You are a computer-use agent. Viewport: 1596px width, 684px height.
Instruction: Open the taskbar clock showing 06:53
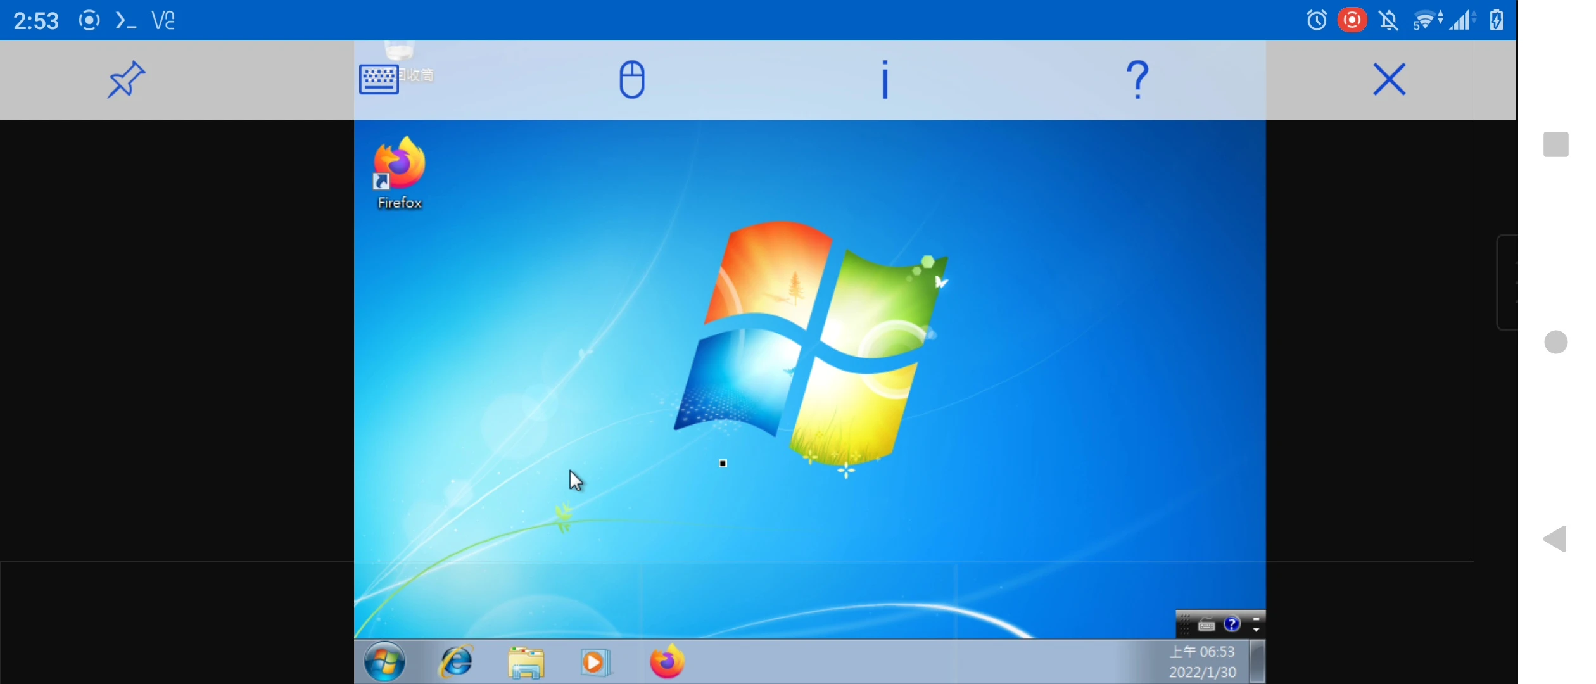click(x=1202, y=662)
